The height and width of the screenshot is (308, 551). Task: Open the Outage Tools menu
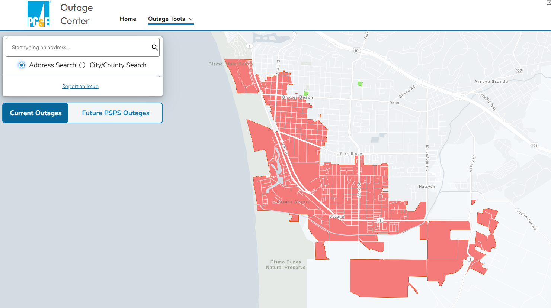coord(166,19)
